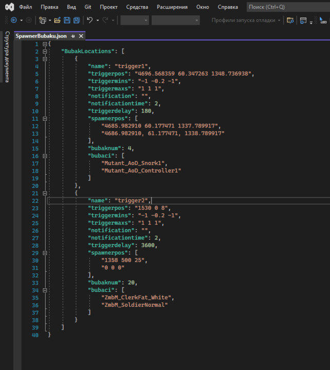Close the SpawnerBubaku.json tab
Viewport: 330px width, 370px height.
coord(81,36)
